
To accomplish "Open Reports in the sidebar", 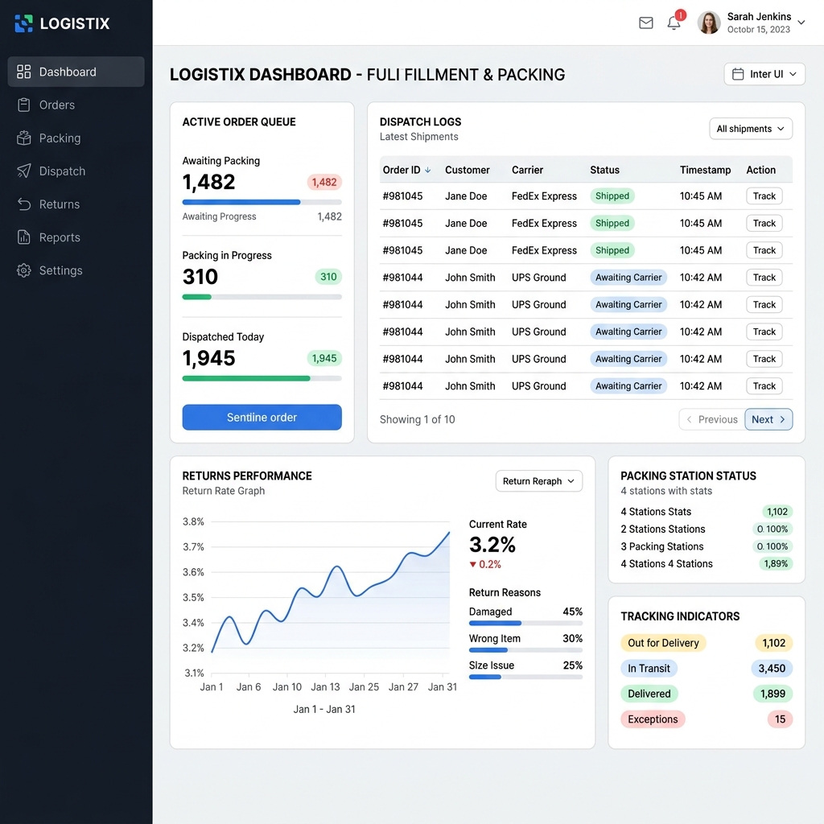I will coord(76,237).
